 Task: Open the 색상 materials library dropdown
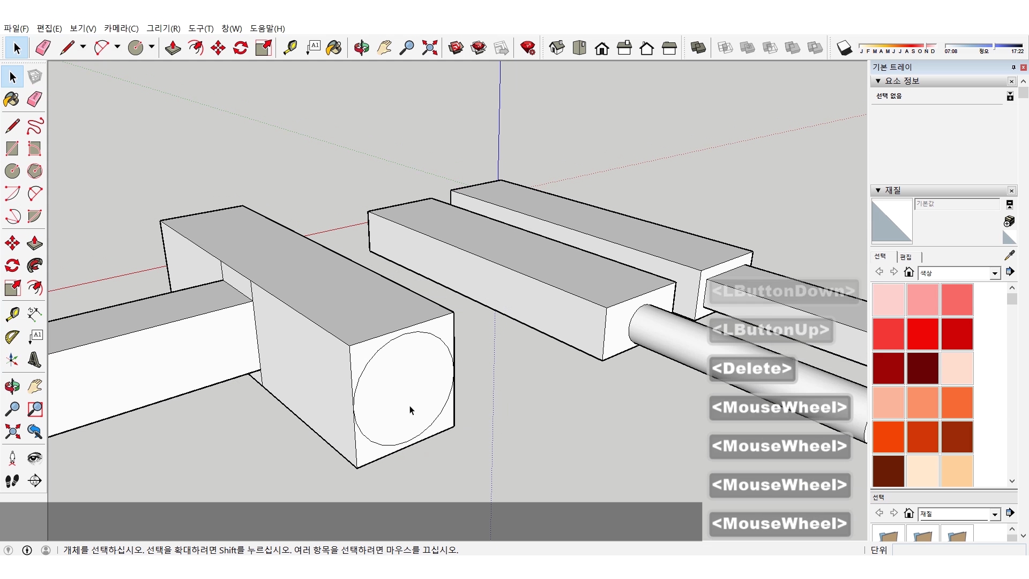995,273
